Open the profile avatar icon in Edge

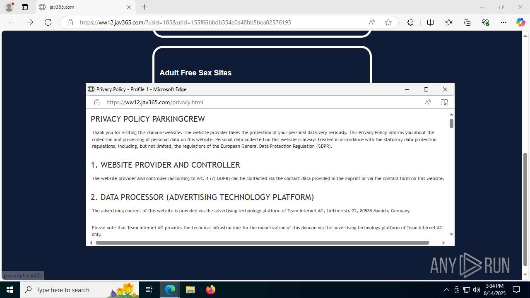tap(9, 7)
